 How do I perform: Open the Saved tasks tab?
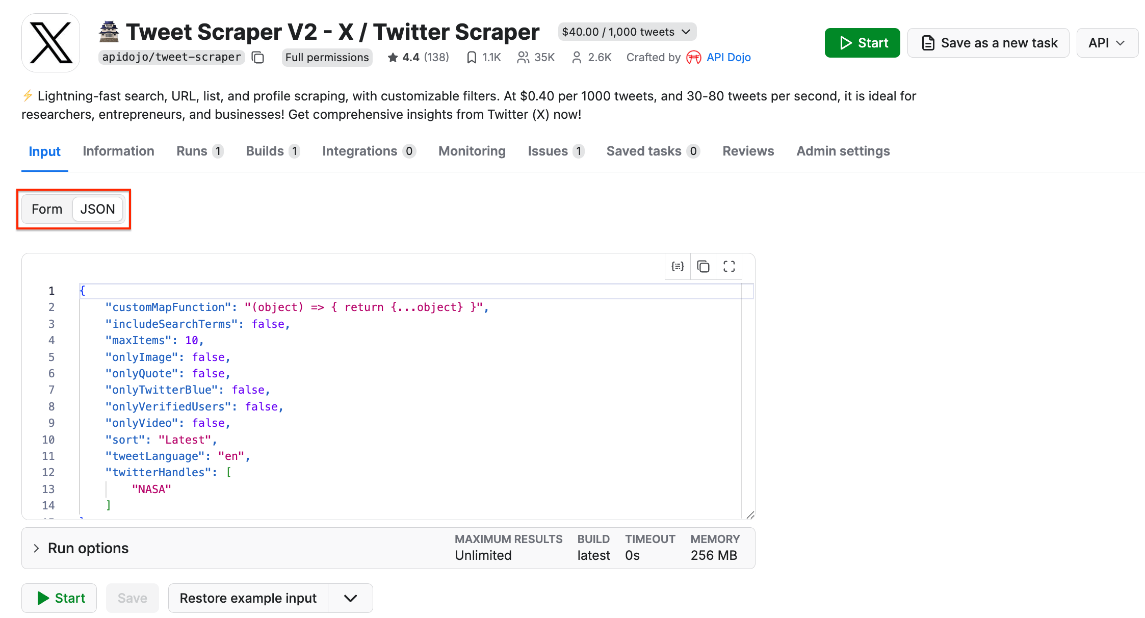644,151
